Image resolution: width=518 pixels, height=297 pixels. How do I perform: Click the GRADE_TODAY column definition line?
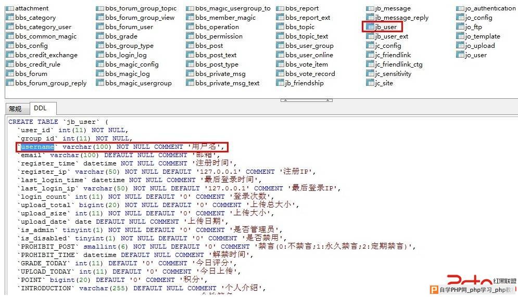(127, 263)
